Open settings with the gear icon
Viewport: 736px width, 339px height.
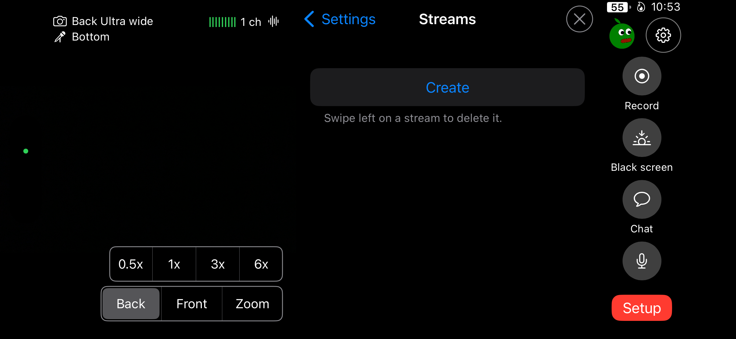point(663,35)
